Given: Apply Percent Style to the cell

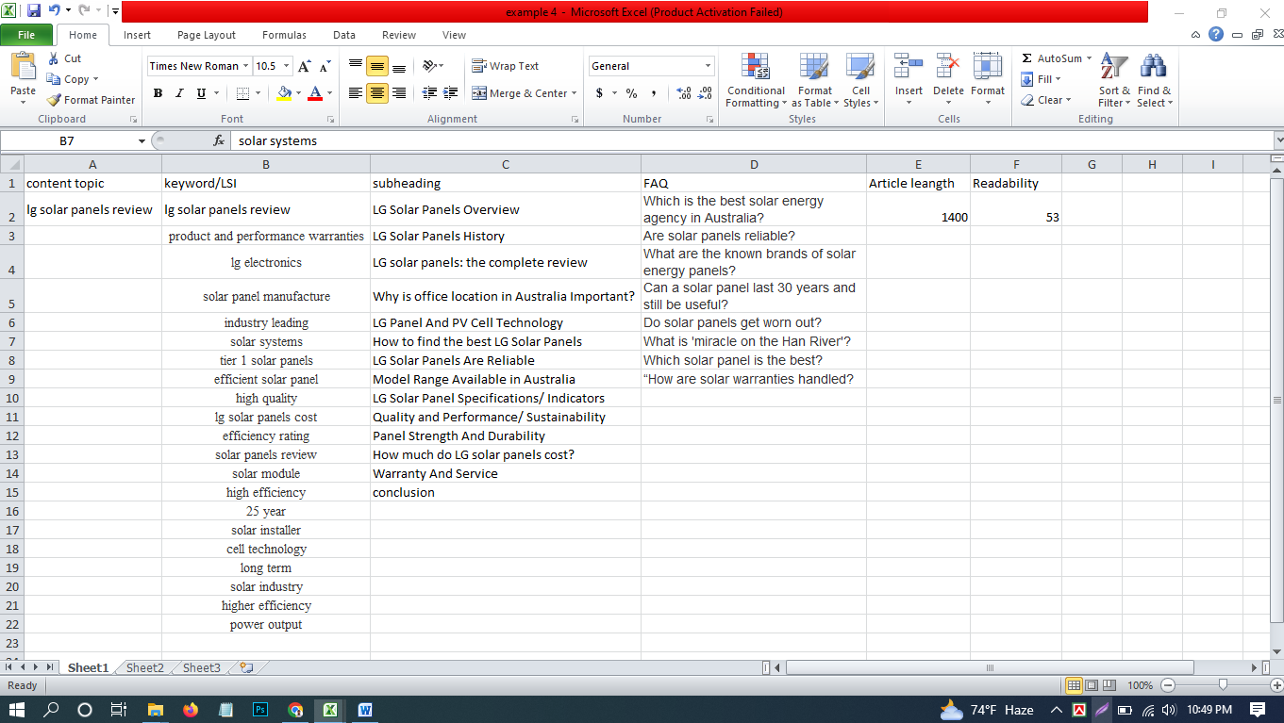Looking at the screenshot, I should point(630,93).
